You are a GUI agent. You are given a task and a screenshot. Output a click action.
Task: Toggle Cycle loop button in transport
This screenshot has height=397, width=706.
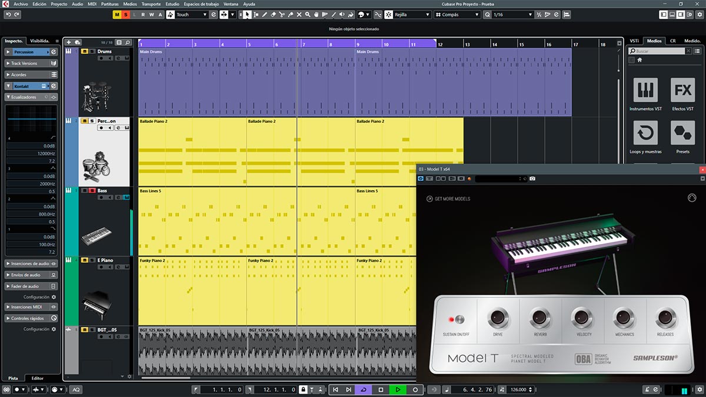[x=363, y=389]
